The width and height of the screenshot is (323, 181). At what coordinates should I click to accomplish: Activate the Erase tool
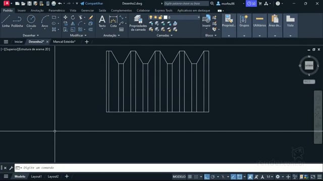click(x=91, y=18)
